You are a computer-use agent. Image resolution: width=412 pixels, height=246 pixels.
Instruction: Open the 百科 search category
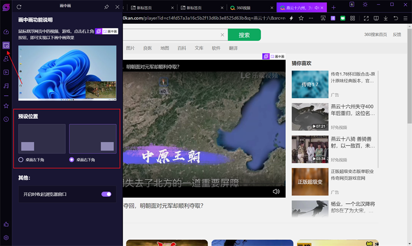pos(182,48)
